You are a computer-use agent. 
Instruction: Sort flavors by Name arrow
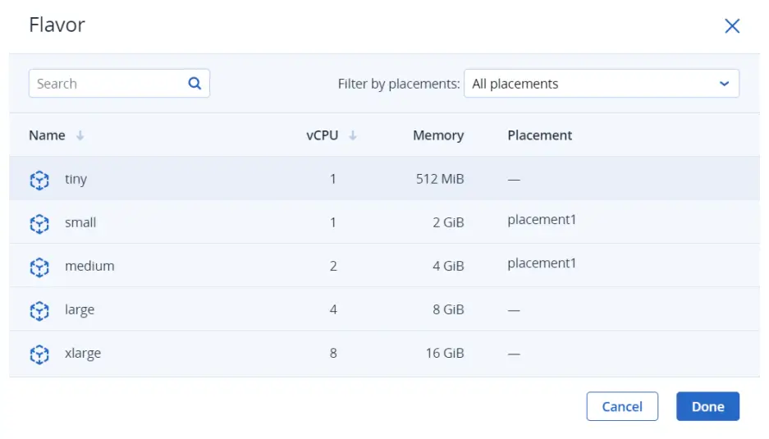(x=80, y=136)
